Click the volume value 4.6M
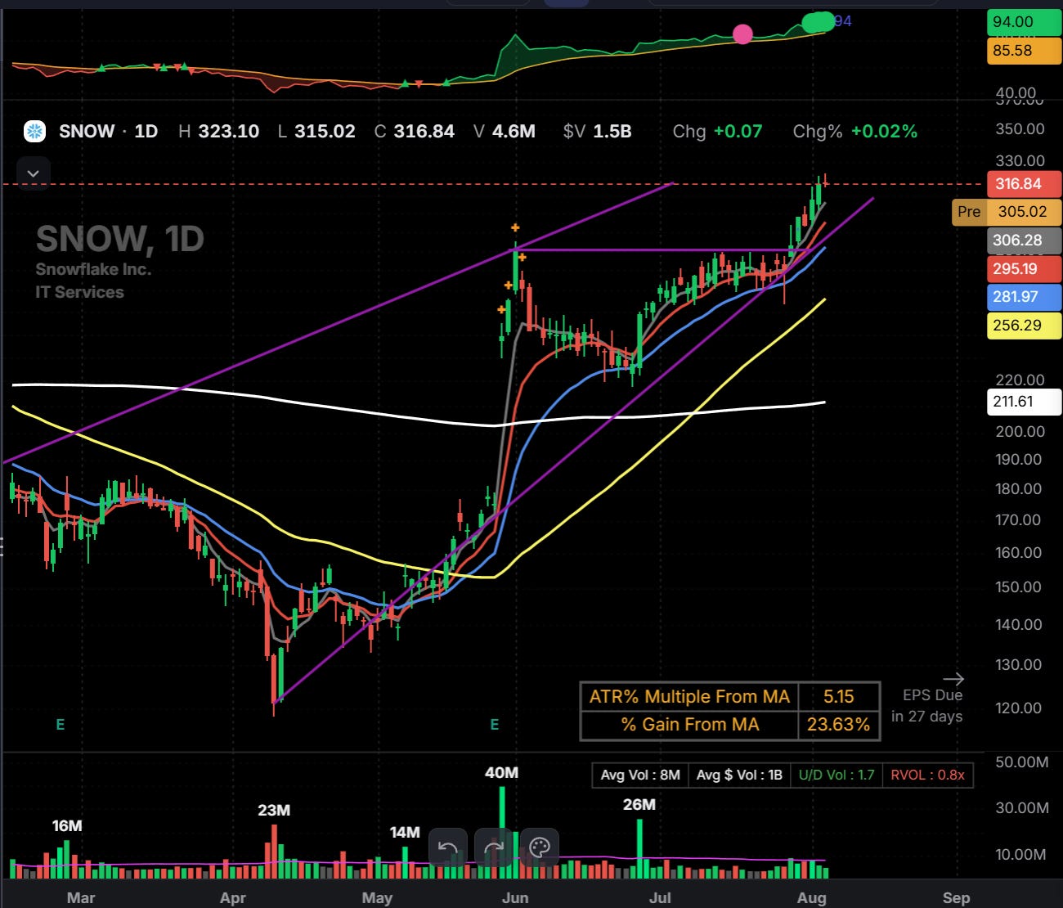This screenshot has height=908, width=1063. [x=514, y=131]
